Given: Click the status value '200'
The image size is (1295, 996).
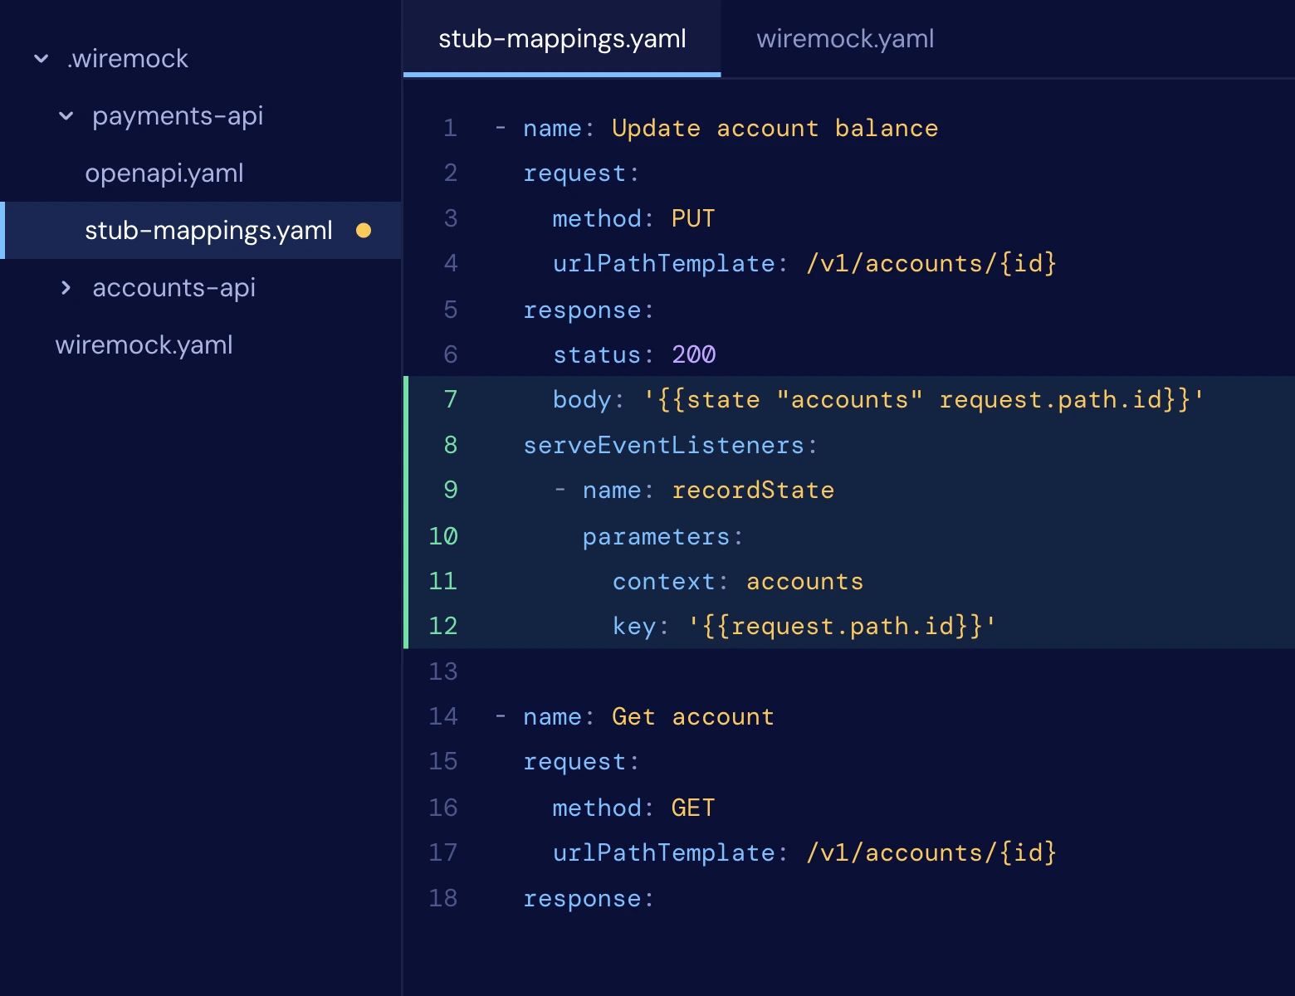Looking at the screenshot, I should point(693,355).
